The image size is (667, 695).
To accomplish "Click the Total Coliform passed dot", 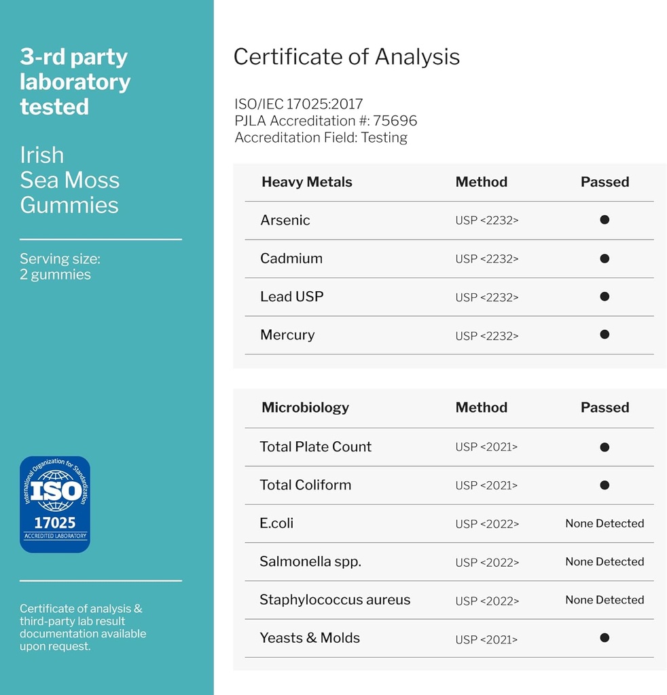I will point(605,485).
